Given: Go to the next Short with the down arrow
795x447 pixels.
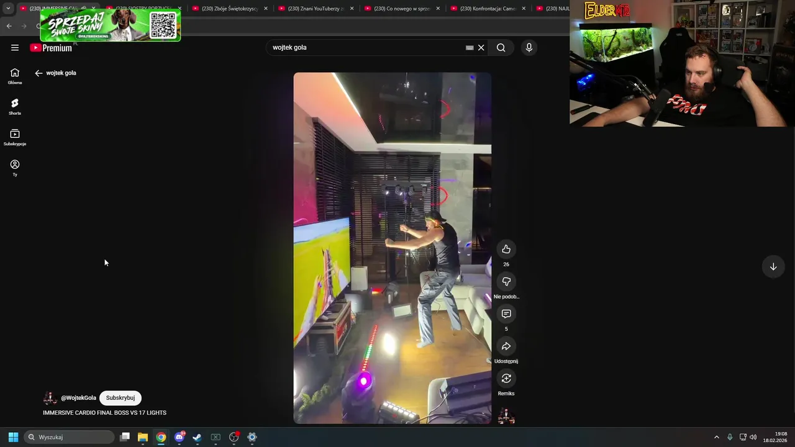Looking at the screenshot, I should (x=773, y=266).
